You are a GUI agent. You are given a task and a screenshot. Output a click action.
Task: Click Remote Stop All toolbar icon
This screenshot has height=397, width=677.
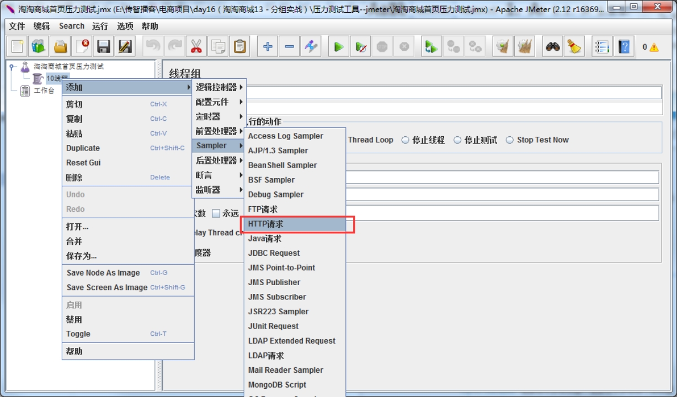coord(454,46)
